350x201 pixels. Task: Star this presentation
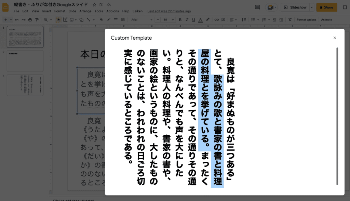[x=94, y=5]
